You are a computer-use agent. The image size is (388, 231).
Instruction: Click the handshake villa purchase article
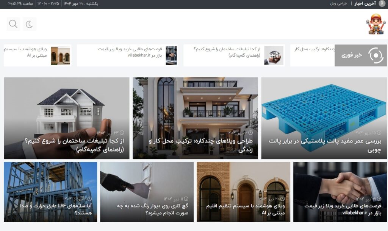340,192
